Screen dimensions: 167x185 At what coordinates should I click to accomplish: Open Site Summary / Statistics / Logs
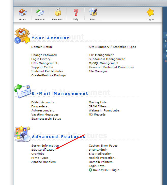112,47
